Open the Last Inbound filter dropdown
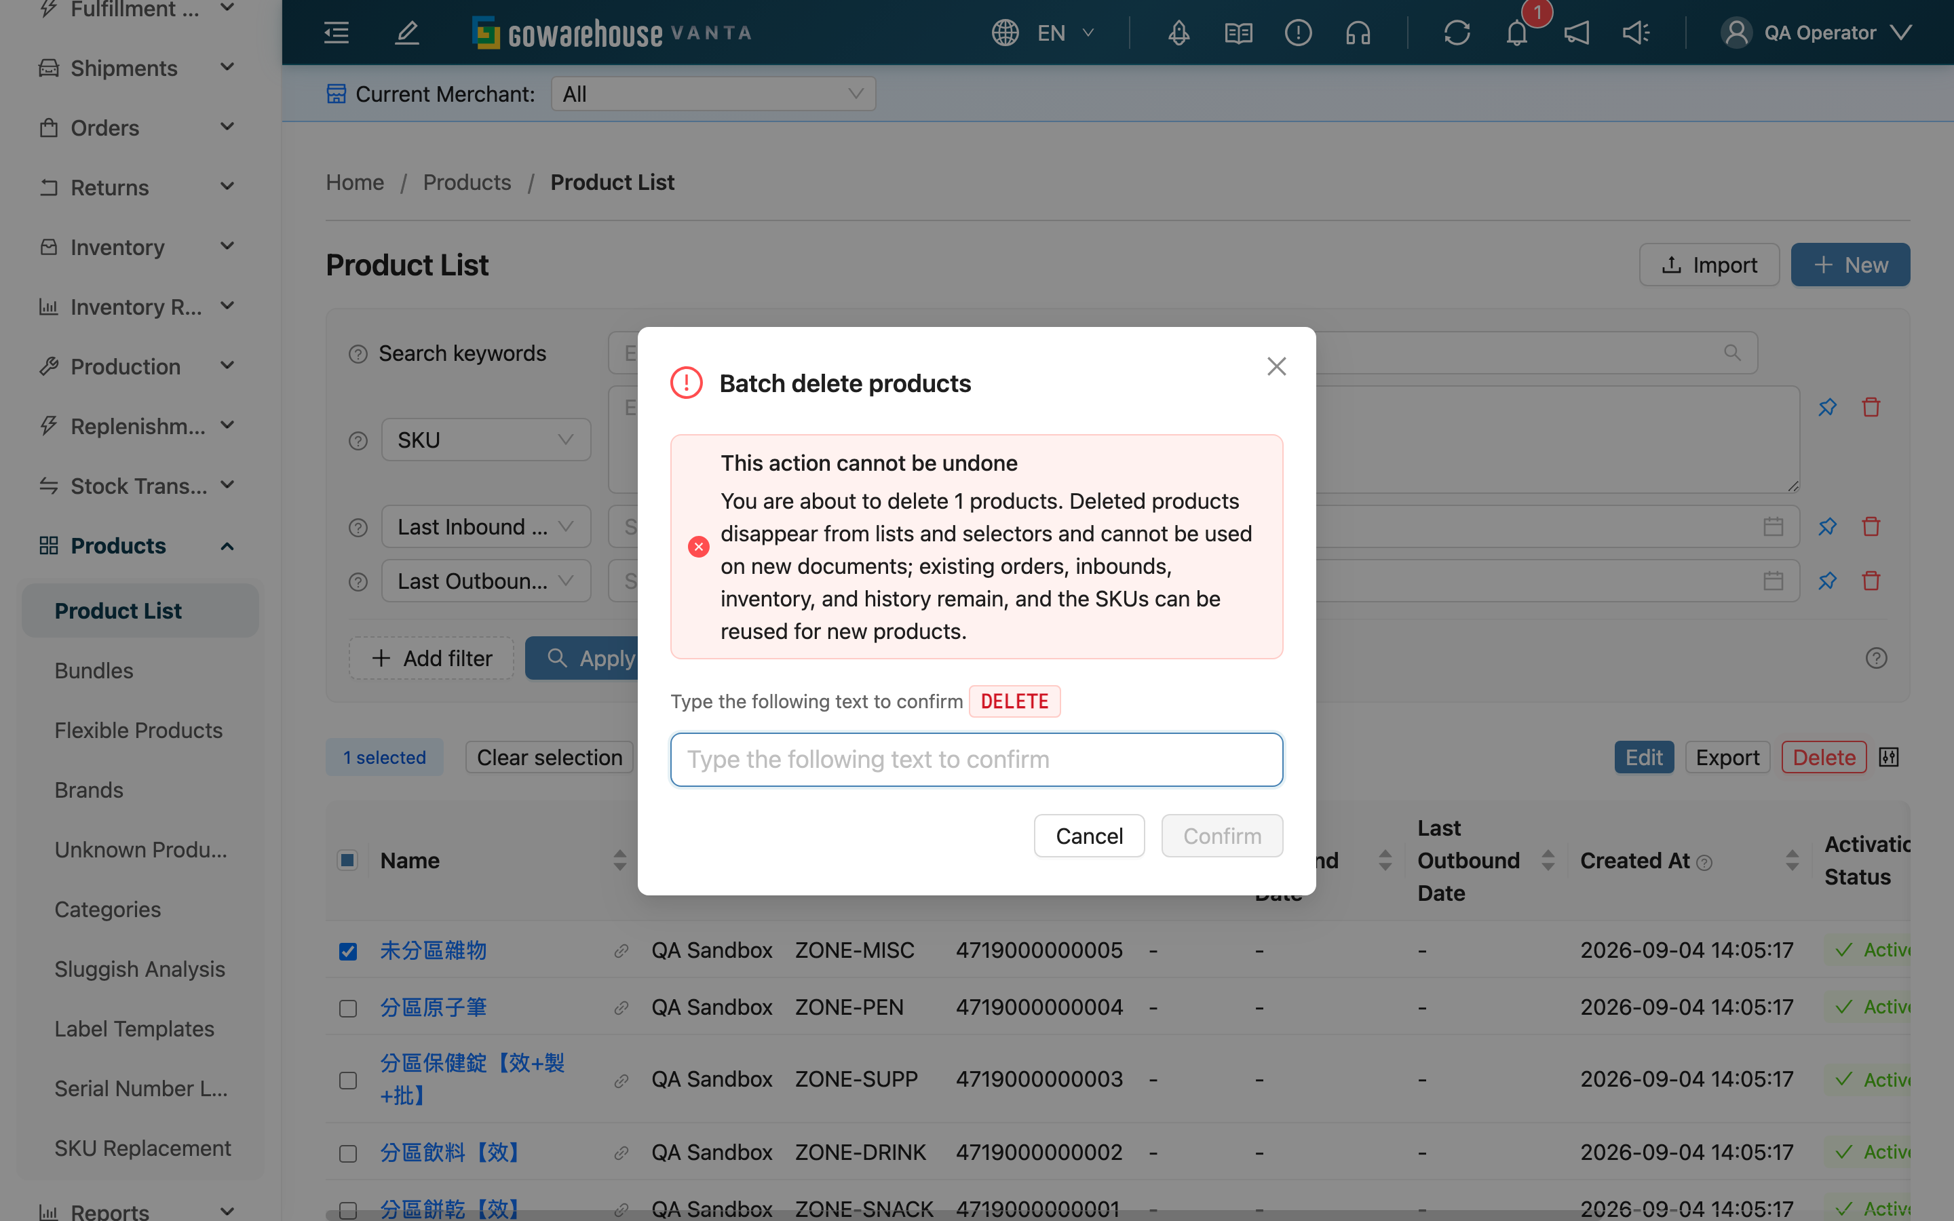Viewport: 1954px width, 1221px height. 486,526
